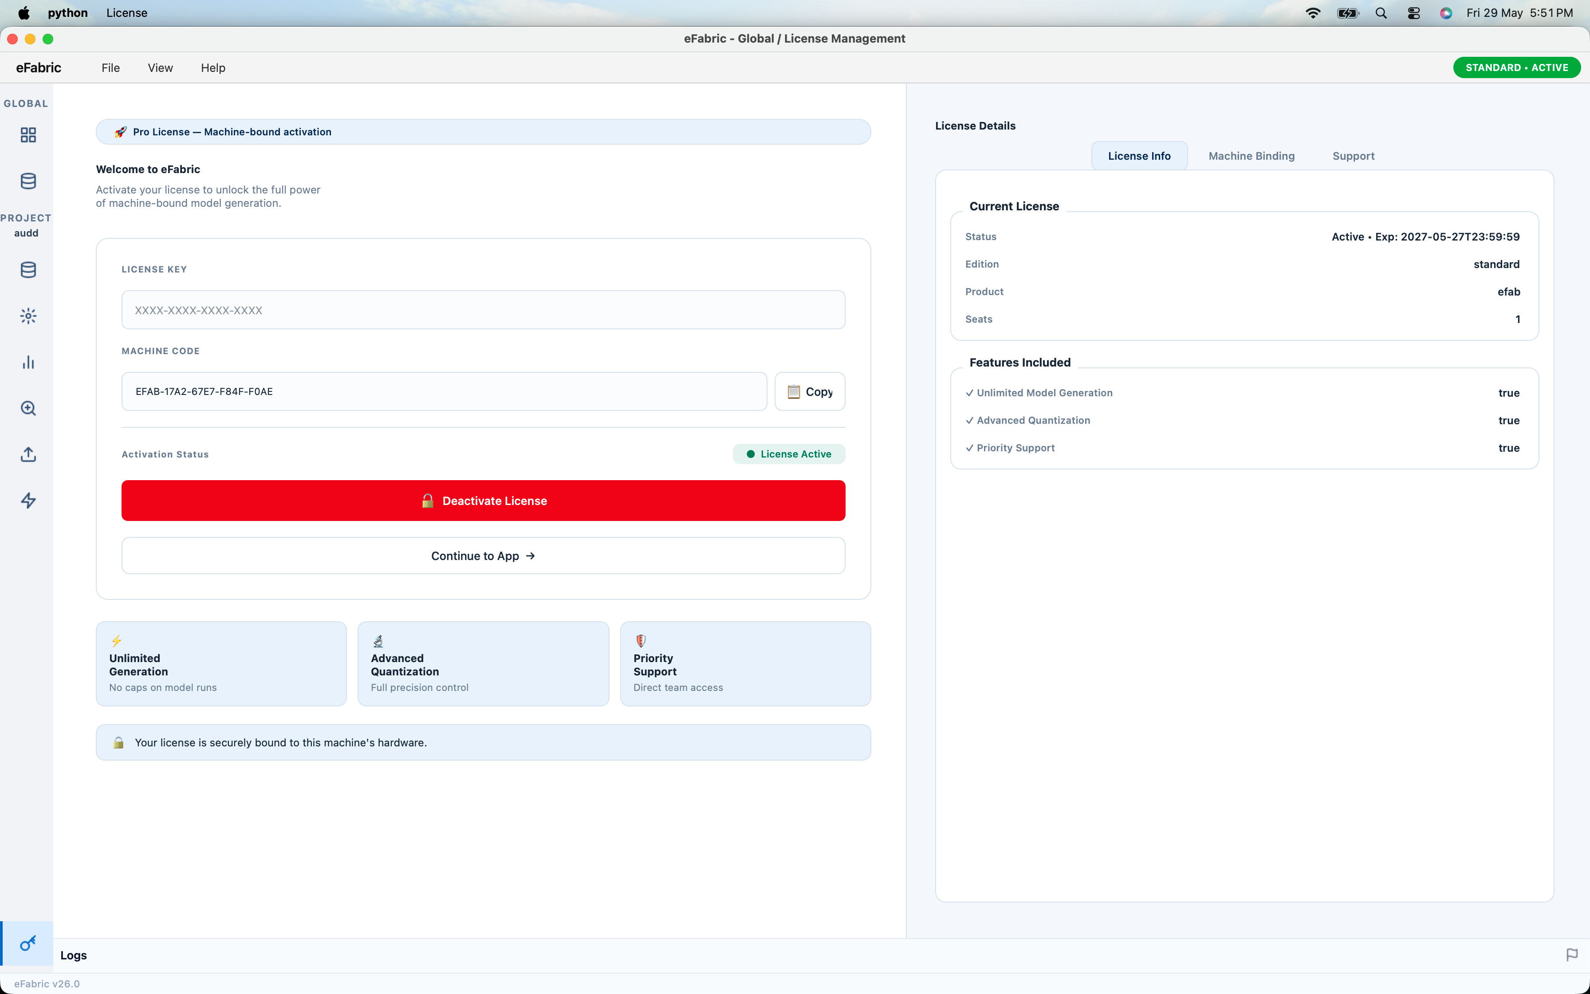The width and height of the screenshot is (1590, 994).
Task: Open the Apple menu
Action: [24, 13]
